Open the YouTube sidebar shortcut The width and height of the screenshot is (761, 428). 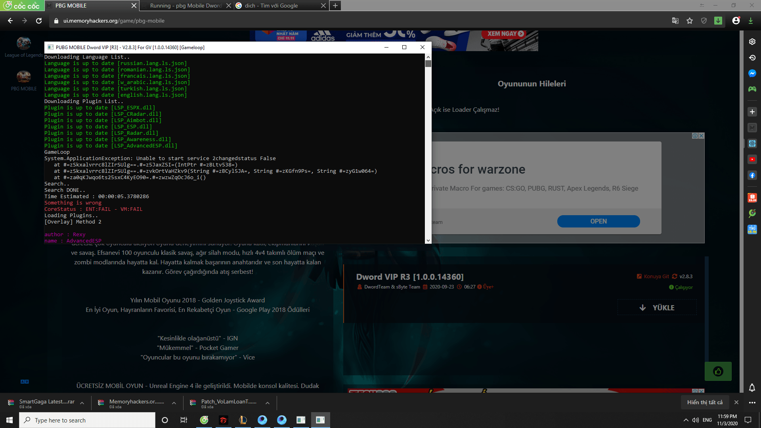752,159
